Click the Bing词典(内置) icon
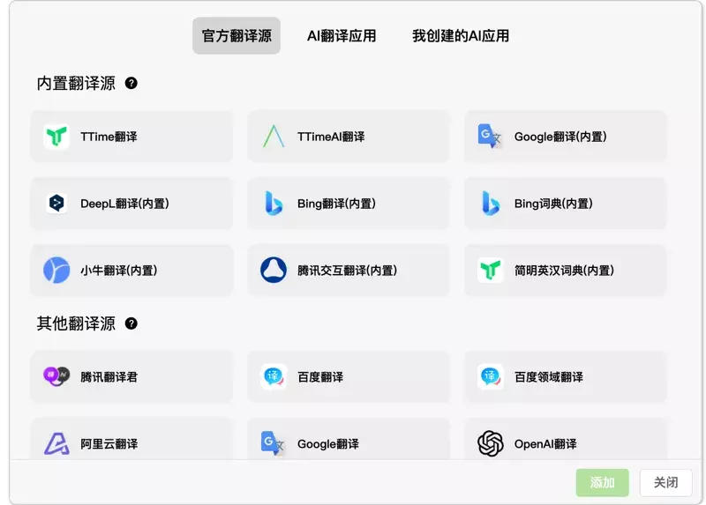The image size is (706, 505). tap(491, 204)
